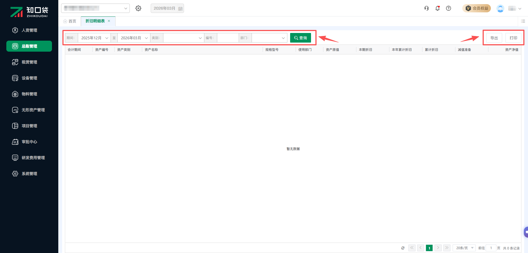Click the 资产名称 column header
The height and width of the screenshot is (253, 528).
[151, 50]
